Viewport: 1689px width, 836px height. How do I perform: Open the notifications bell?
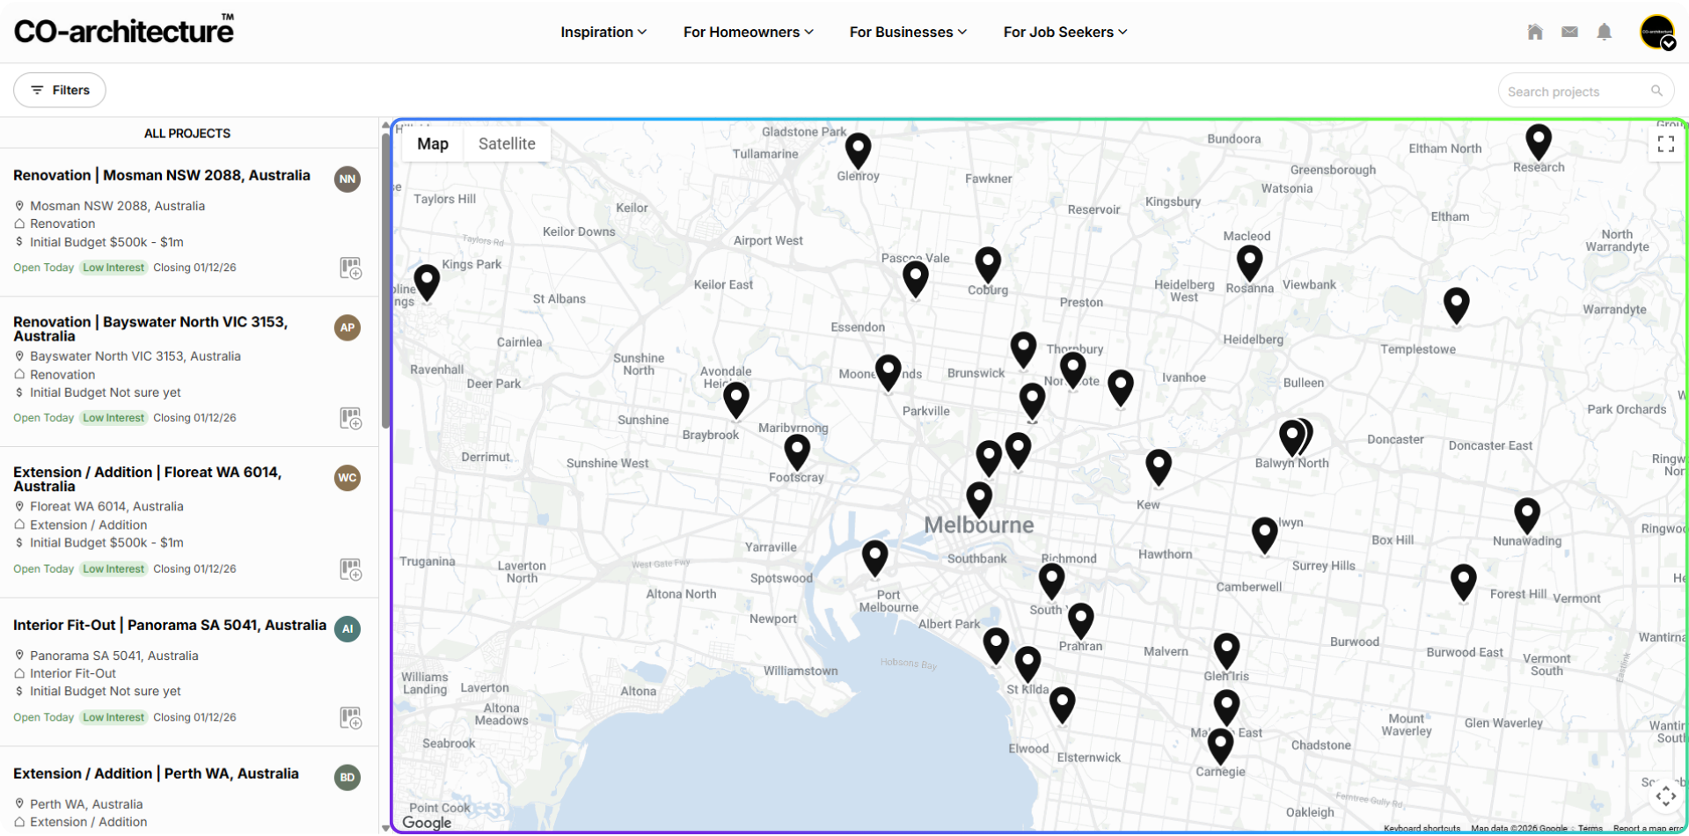click(x=1605, y=32)
